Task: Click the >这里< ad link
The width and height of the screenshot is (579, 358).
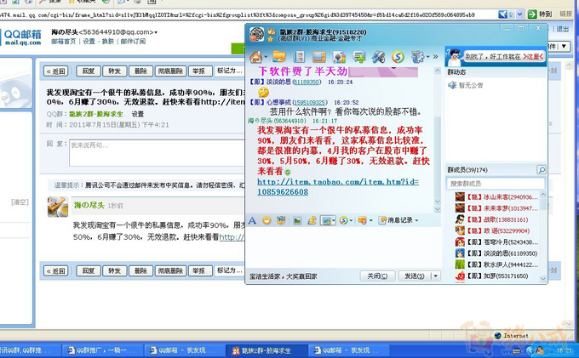Action: (x=533, y=56)
